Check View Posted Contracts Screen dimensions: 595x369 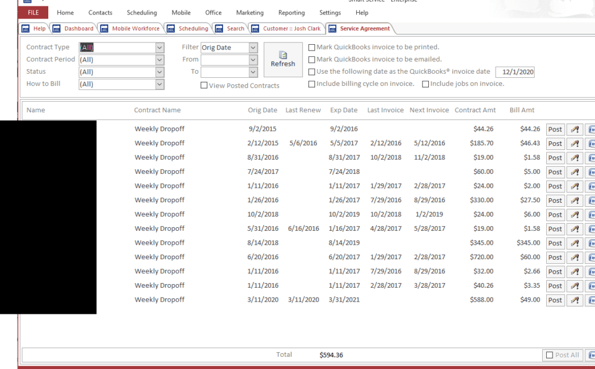[x=204, y=85]
